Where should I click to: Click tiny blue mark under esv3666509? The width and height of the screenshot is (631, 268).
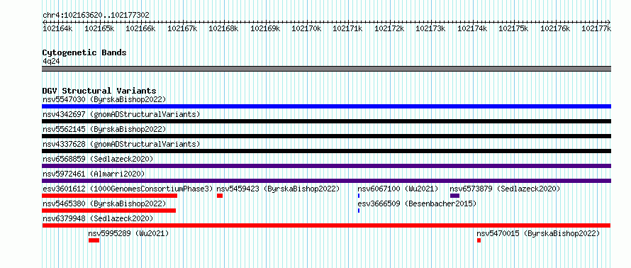359,211
